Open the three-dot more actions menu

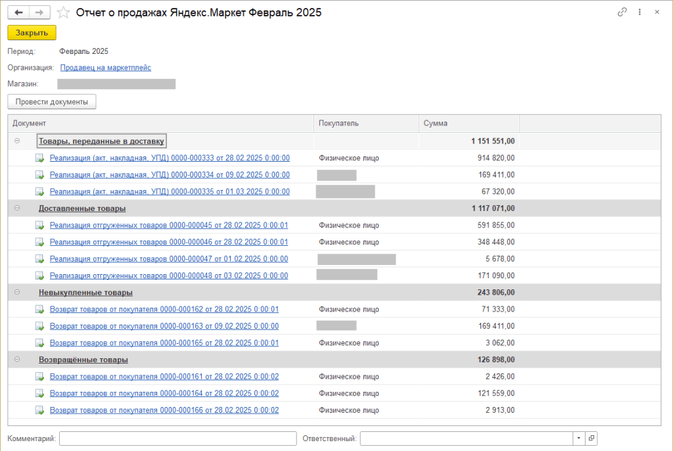[639, 12]
